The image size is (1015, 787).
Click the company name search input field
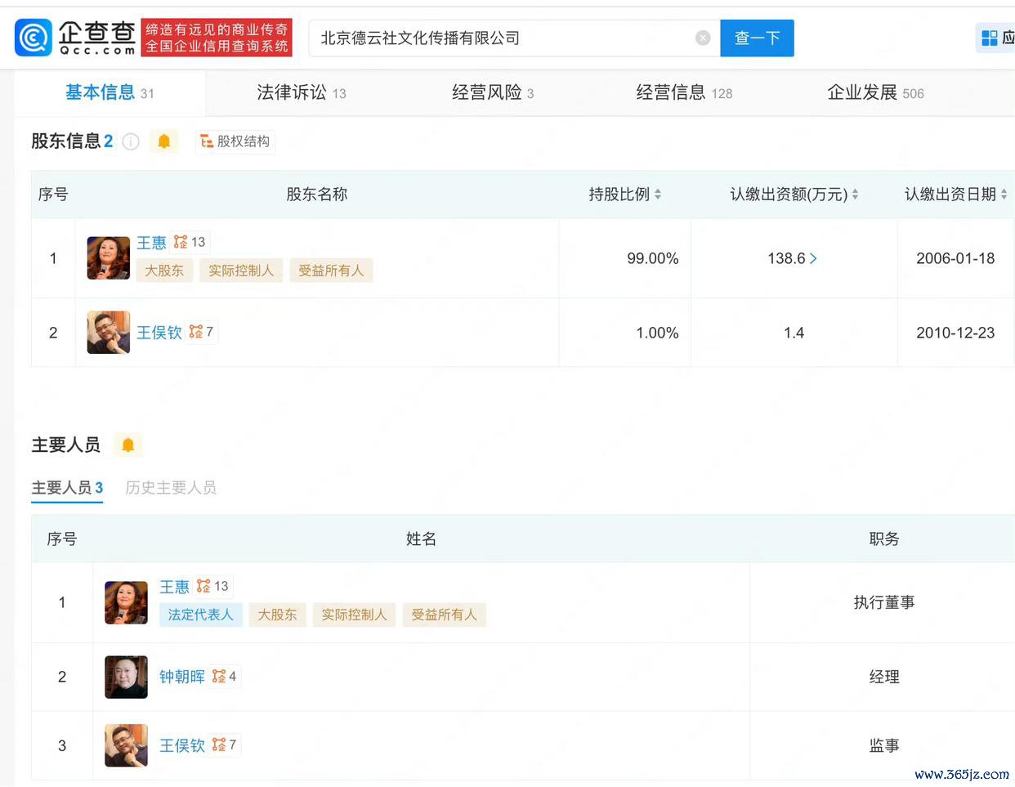(x=514, y=38)
